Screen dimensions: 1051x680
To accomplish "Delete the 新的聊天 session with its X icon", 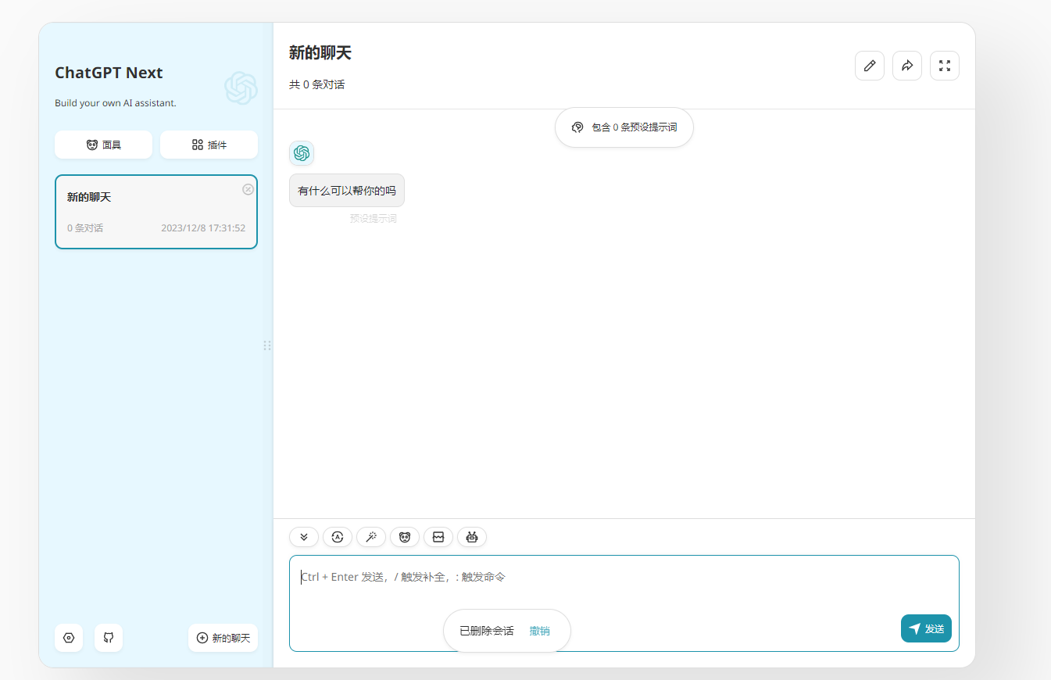I will tap(248, 189).
